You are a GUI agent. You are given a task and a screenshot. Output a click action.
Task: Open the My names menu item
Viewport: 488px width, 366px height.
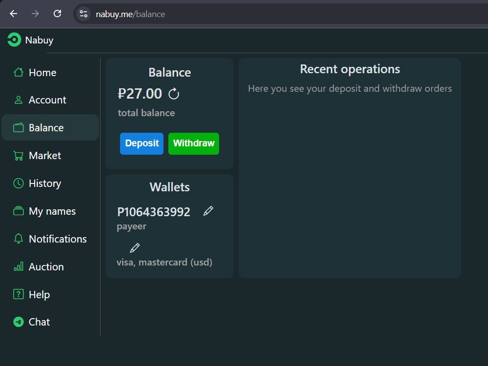coord(50,211)
